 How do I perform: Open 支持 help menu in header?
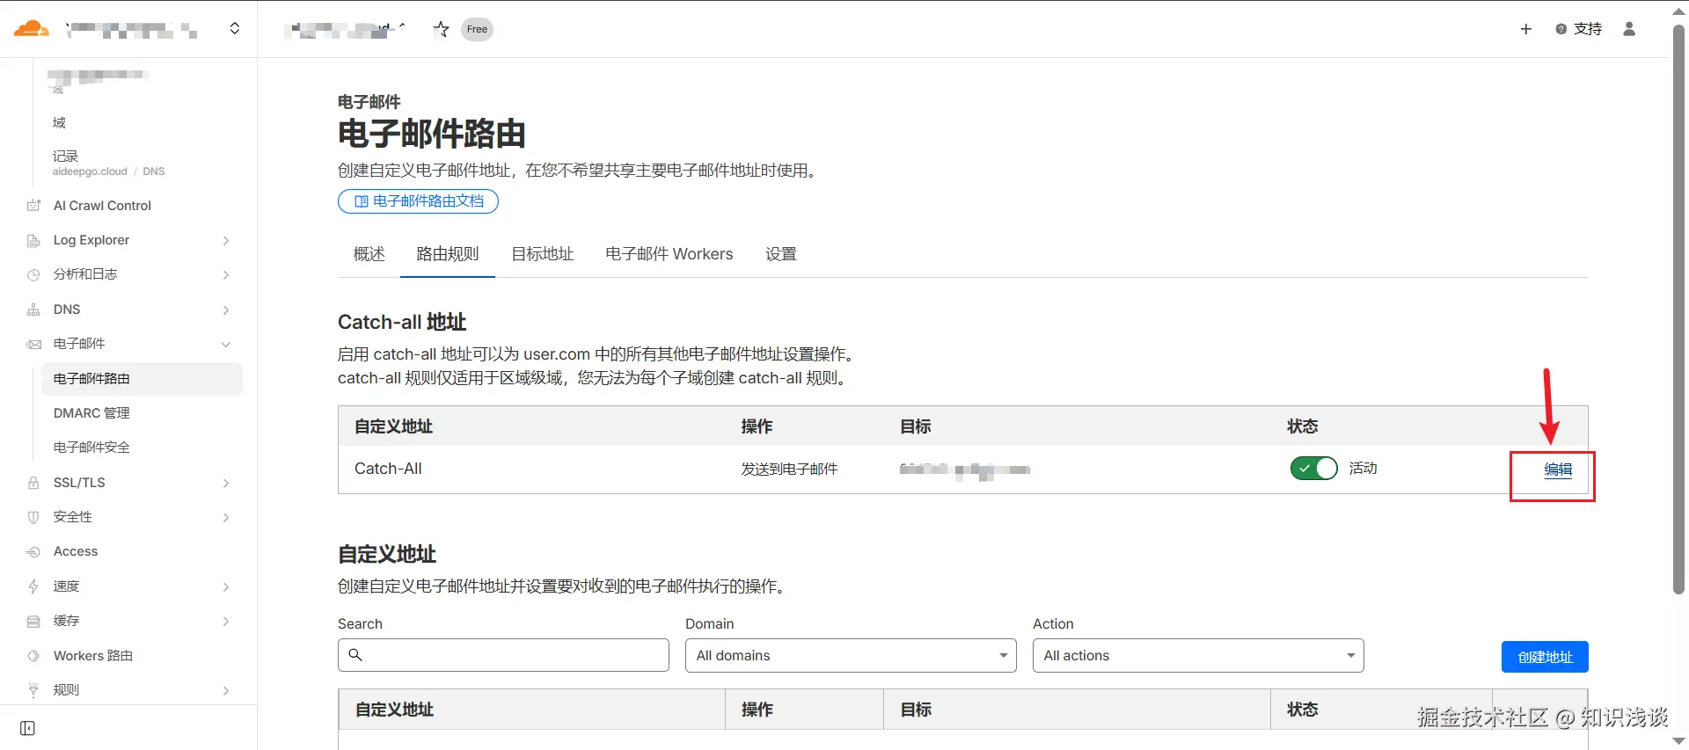[x=1578, y=29]
